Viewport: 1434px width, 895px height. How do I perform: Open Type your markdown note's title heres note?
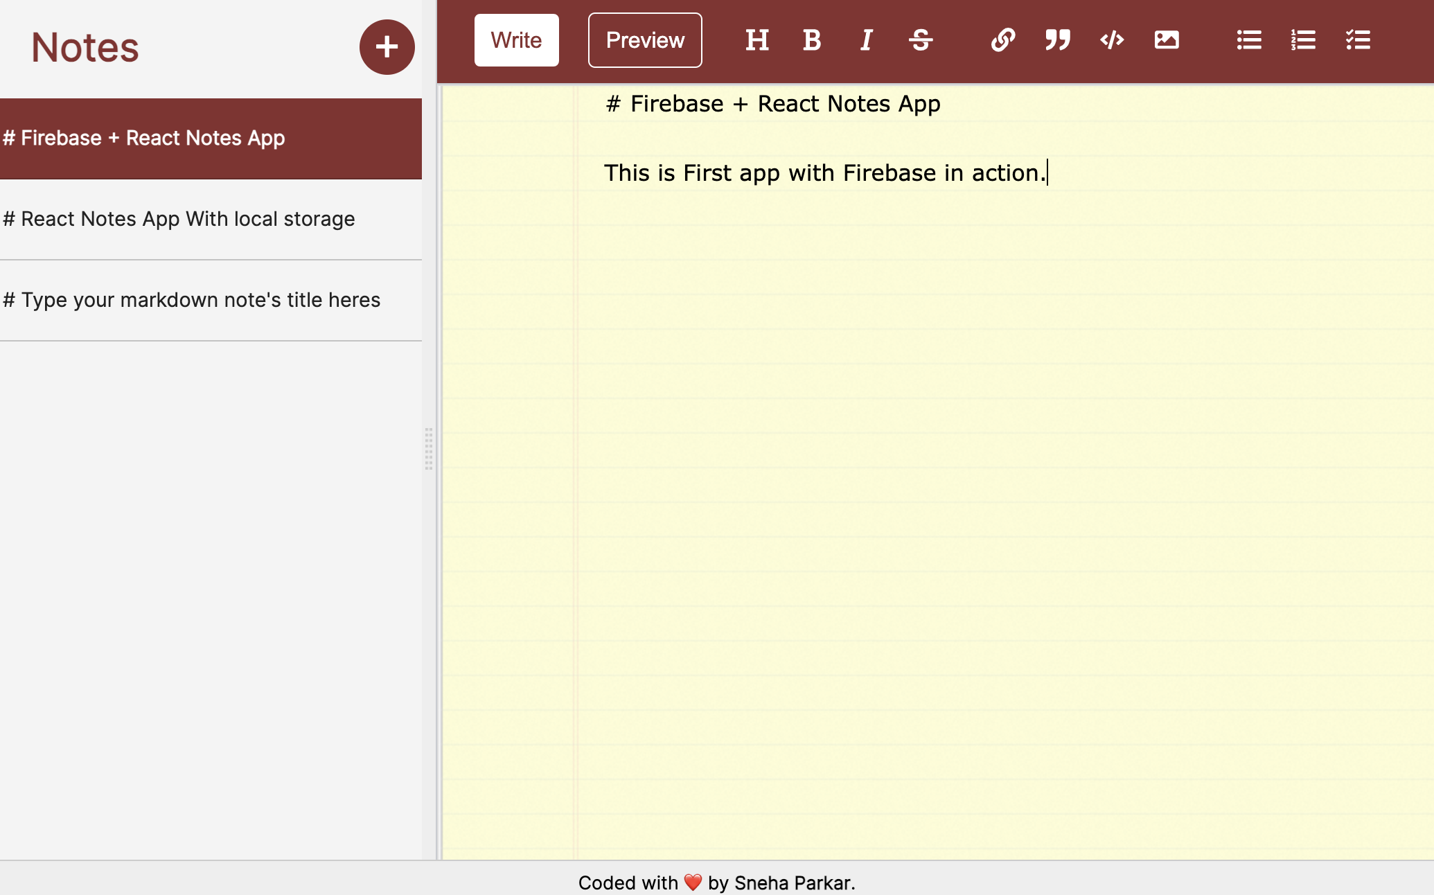click(x=211, y=300)
